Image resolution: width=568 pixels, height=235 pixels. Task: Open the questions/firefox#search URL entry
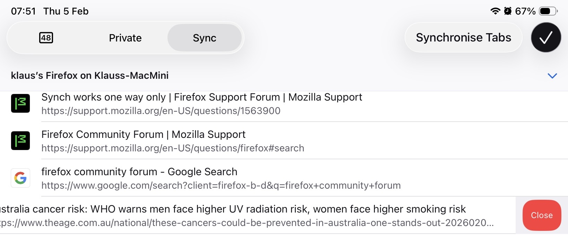[x=173, y=148]
